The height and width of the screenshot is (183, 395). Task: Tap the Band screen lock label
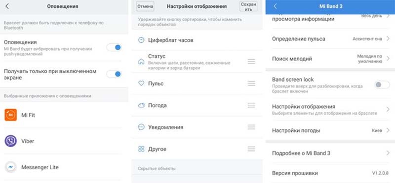293,80
